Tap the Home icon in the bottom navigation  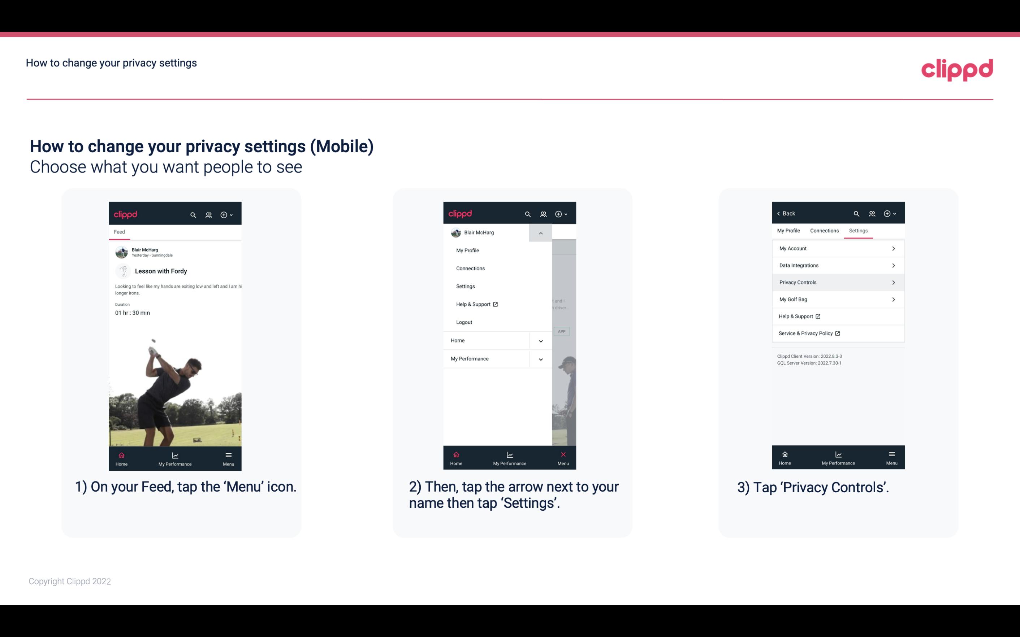pyautogui.click(x=121, y=457)
